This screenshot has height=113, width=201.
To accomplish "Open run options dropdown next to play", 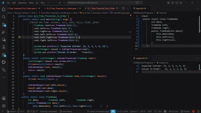I will click(x=120, y=8).
